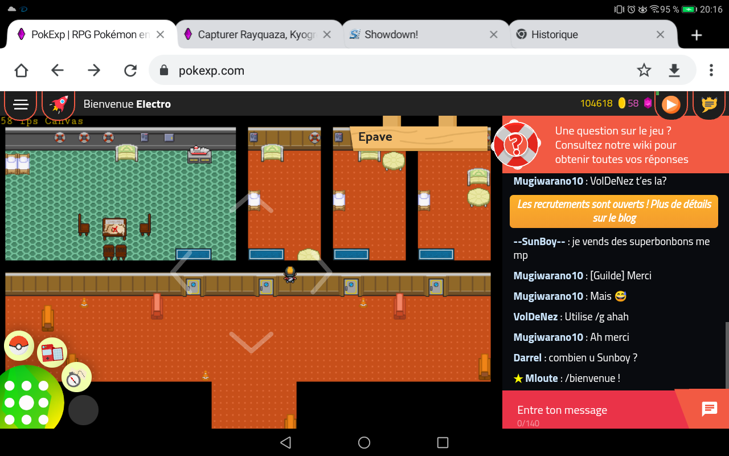Click the lifebuoy help icon
Image resolution: width=729 pixels, height=456 pixels.
[x=516, y=145]
